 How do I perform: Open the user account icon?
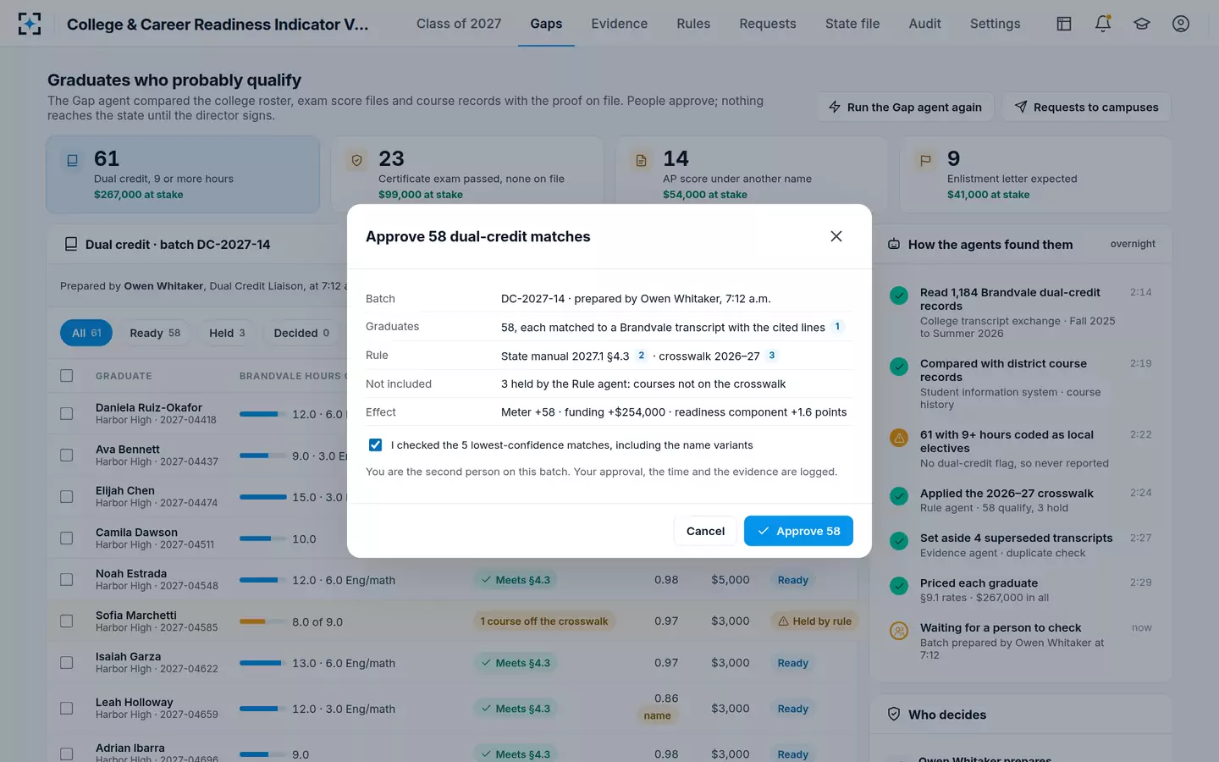(x=1181, y=24)
